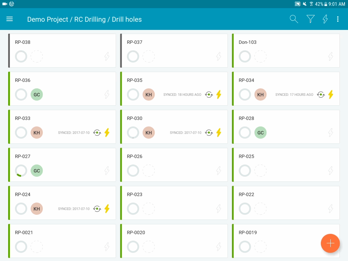
Task: Select the KH avatar on RP-024
Action: tap(37, 209)
